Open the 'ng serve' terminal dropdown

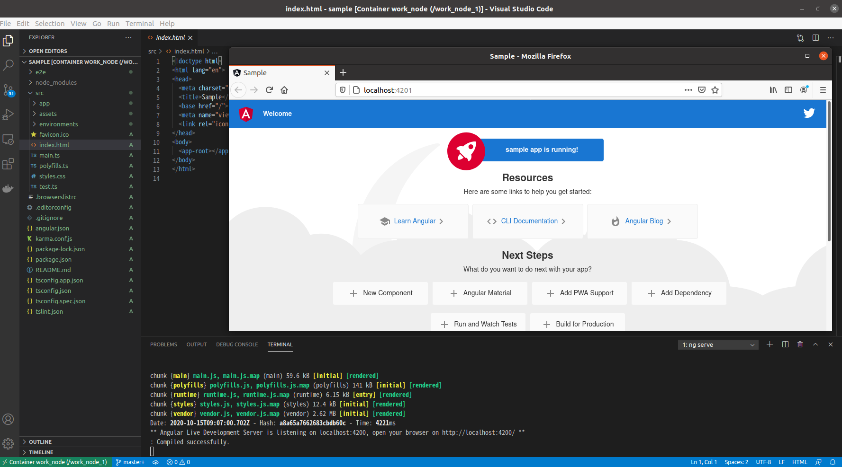click(x=718, y=344)
